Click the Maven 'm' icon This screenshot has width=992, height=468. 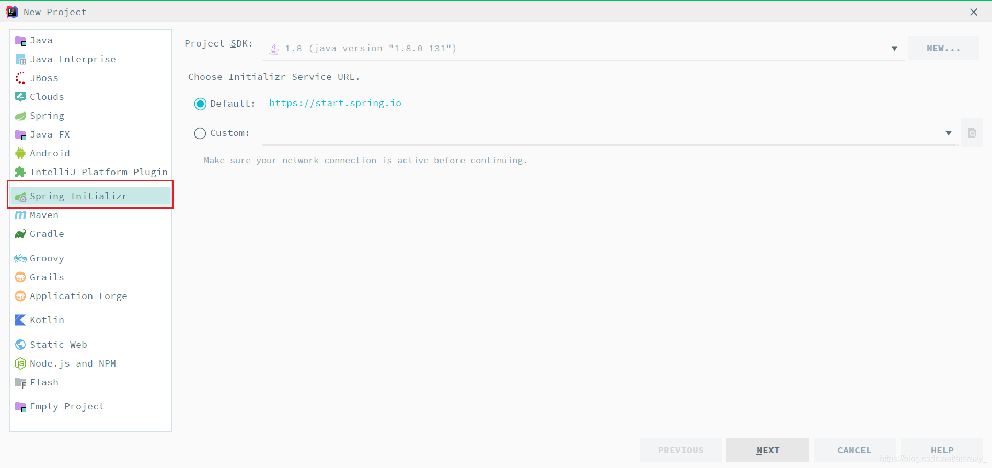pyautogui.click(x=20, y=215)
